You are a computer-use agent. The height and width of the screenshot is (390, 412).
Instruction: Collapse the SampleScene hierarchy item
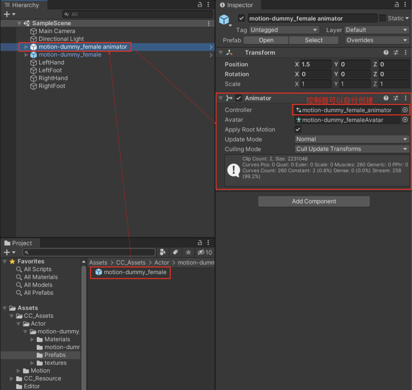(19, 23)
